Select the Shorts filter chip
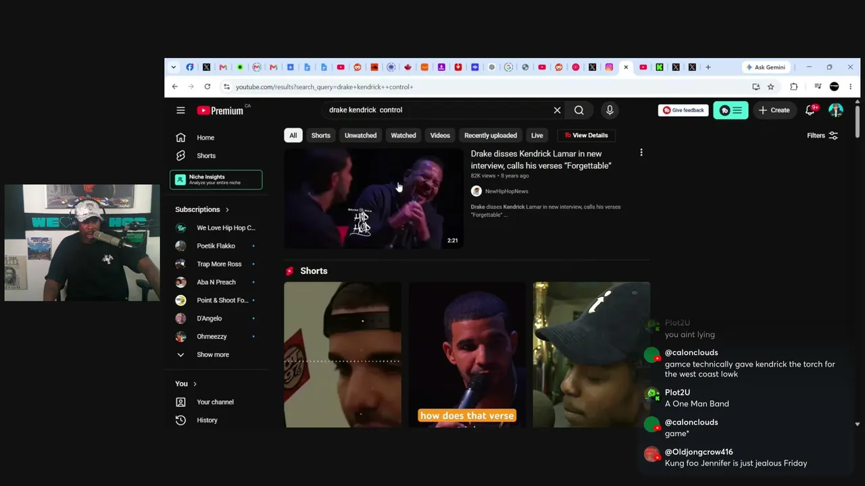This screenshot has height=486, width=865. tap(321, 135)
